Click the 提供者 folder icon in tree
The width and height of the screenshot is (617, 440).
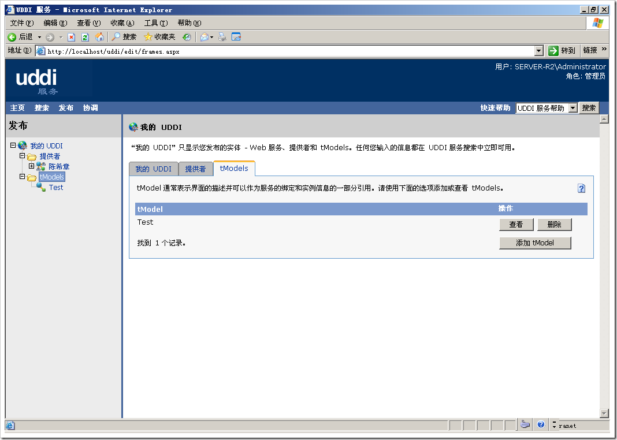tap(32, 156)
